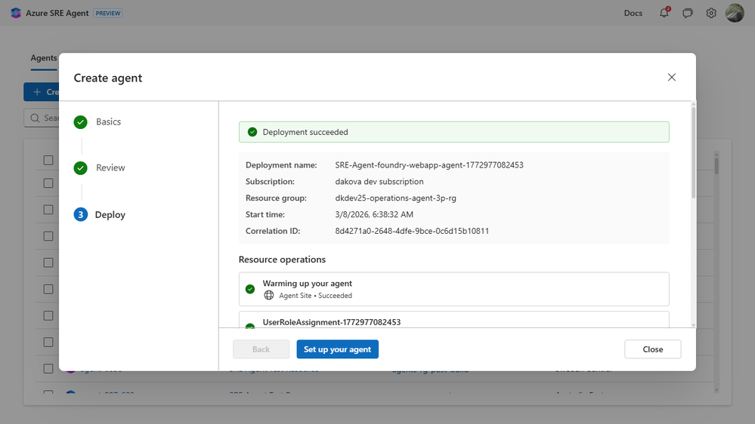Select the Deploy wizard step
Image resolution: width=755 pixels, height=424 pixels.
tap(110, 214)
